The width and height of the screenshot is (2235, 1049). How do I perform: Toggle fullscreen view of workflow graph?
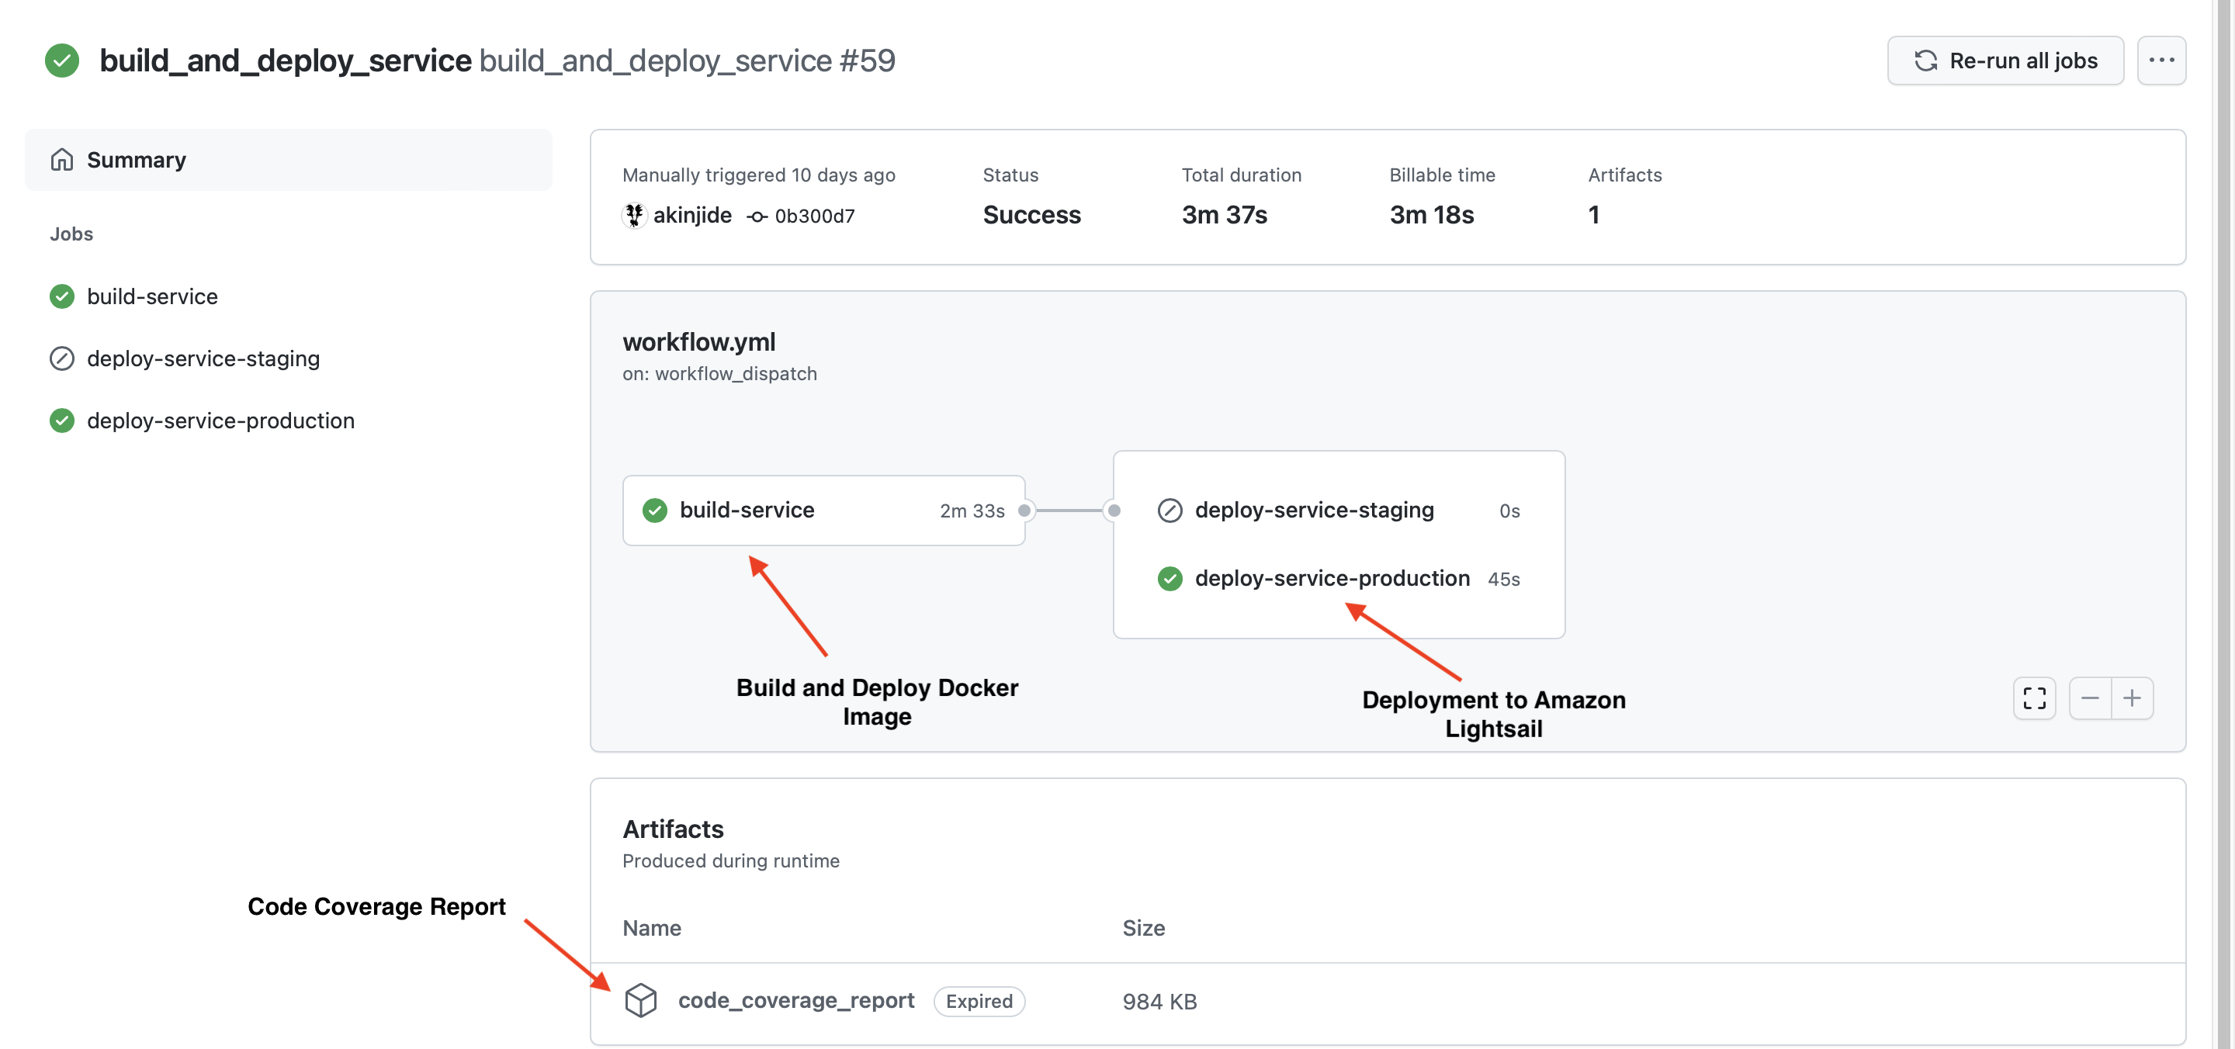tap(2034, 698)
